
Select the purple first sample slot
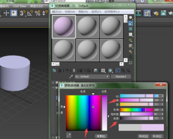tap(64, 27)
